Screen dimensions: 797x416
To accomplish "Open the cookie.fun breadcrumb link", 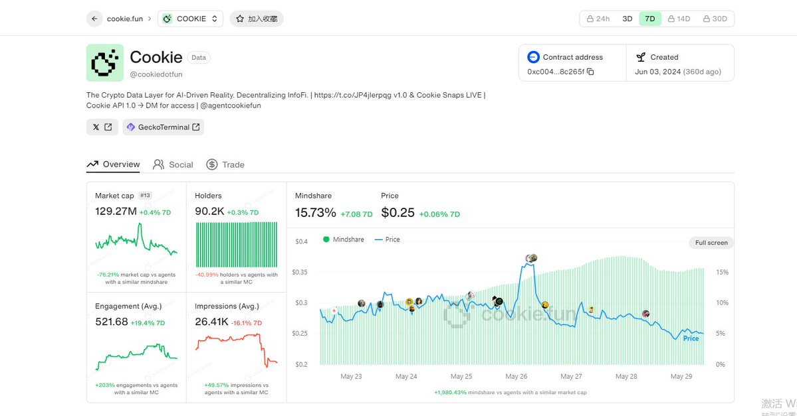I will coord(124,19).
